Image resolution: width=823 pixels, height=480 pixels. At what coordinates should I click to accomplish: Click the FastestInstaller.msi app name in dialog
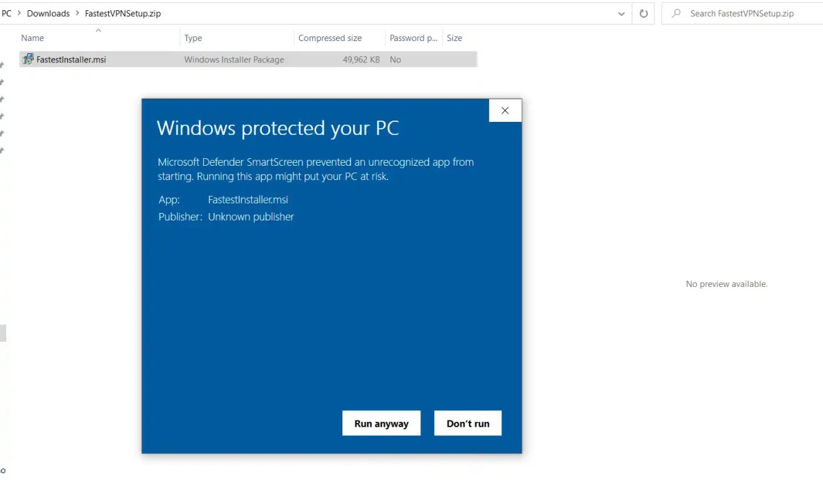tap(248, 200)
